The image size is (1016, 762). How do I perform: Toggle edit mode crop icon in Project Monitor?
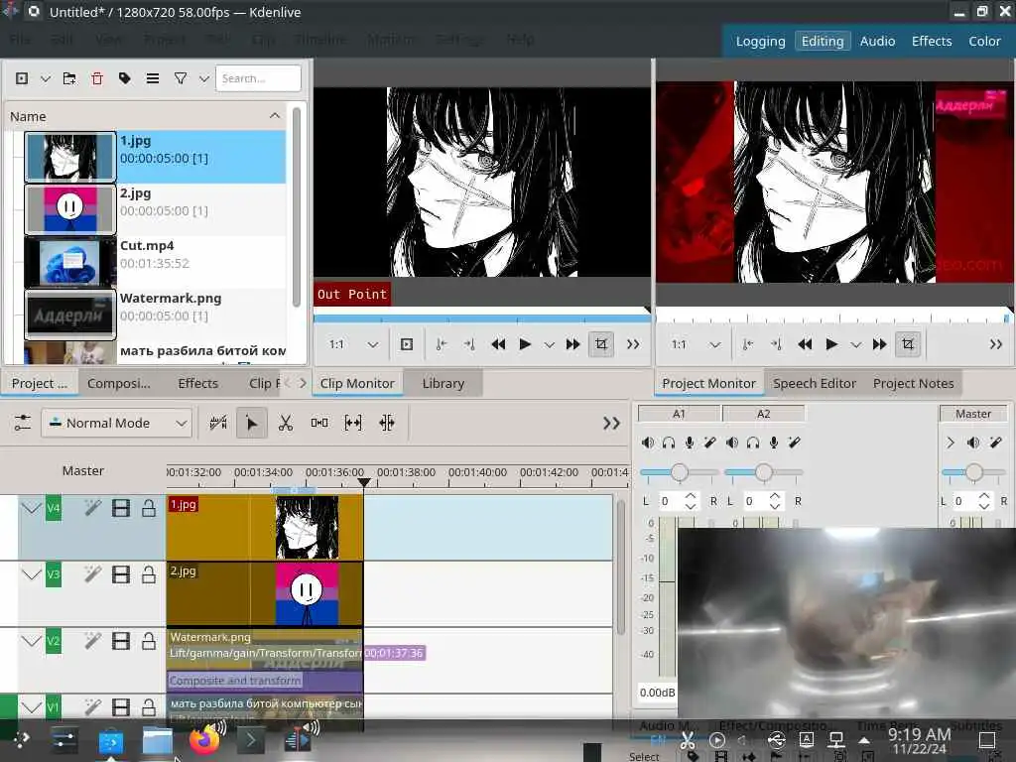907,344
